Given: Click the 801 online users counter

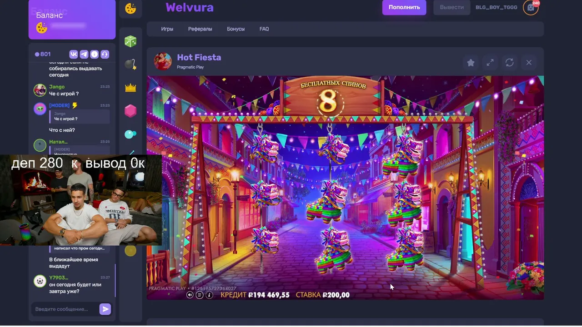Looking at the screenshot, I should pyautogui.click(x=43, y=54).
